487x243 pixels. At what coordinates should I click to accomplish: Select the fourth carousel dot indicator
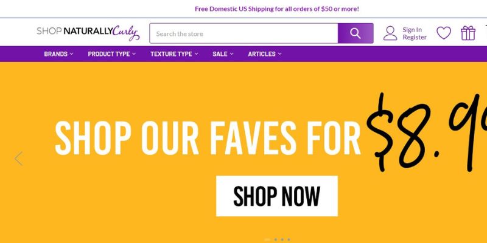[289, 239]
